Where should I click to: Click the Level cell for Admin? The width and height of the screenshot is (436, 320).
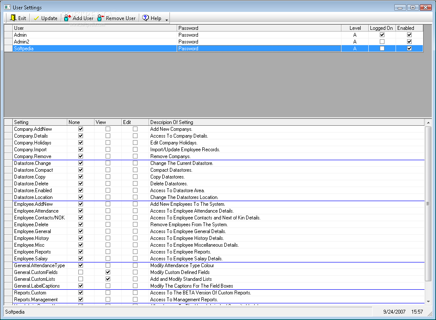tap(355, 35)
